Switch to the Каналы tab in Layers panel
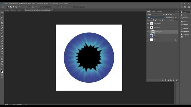 pyautogui.click(x=153, y=11)
